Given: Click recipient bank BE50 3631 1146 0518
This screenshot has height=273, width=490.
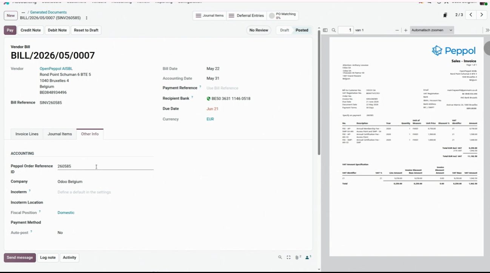Looking at the screenshot, I should point(231,99).
